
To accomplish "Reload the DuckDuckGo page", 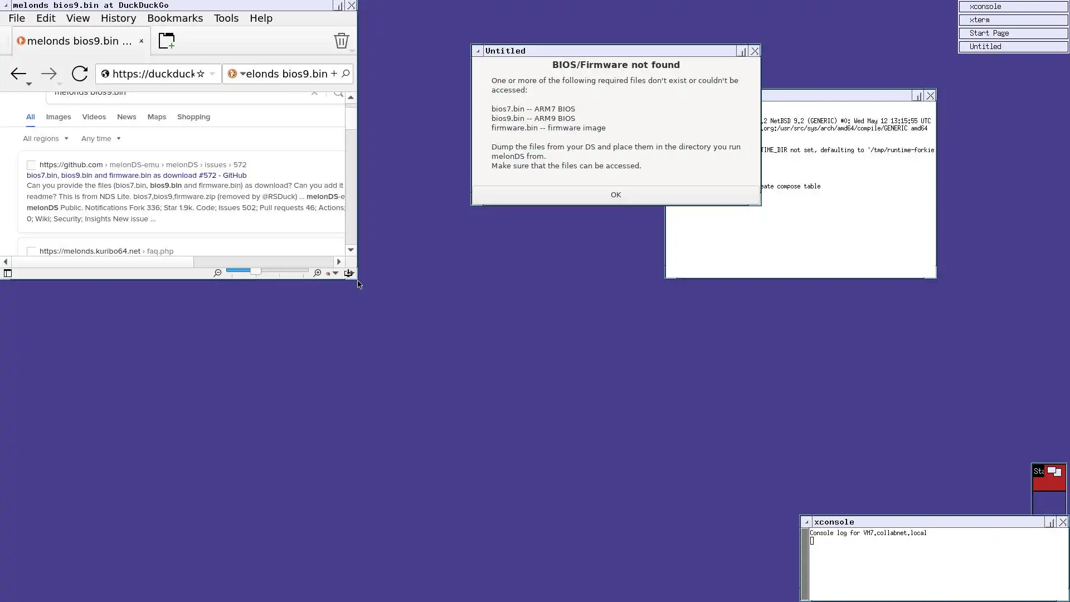I will (80, 74).
